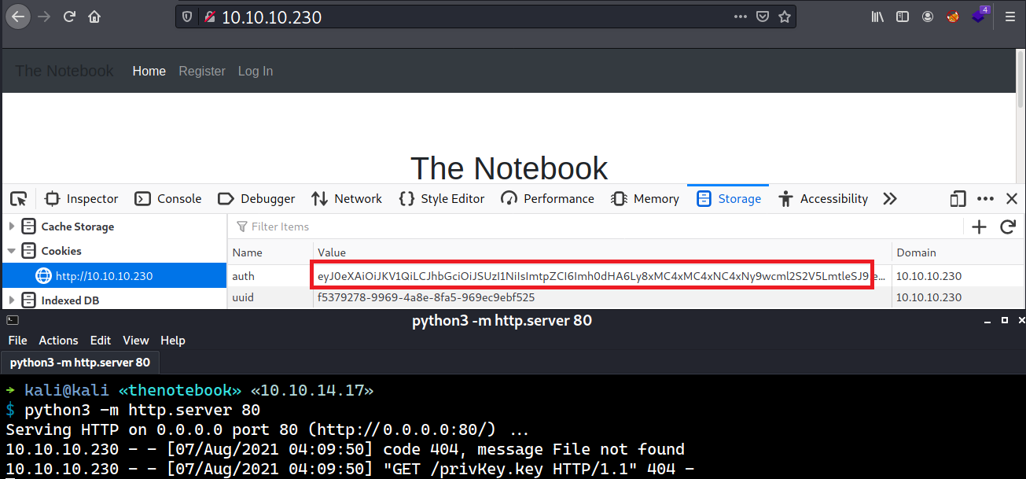Image resolution: width=1026 pixels, height=479 pixels.
Task: Show the tracking protection shield info
Action: (187, 17)
